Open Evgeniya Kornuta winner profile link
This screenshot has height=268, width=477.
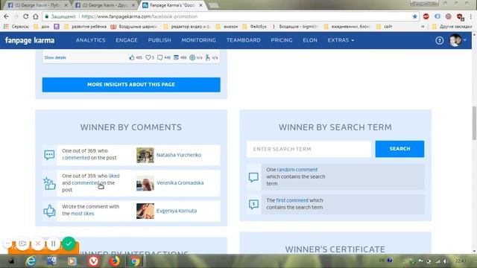[x=177, y=211]
